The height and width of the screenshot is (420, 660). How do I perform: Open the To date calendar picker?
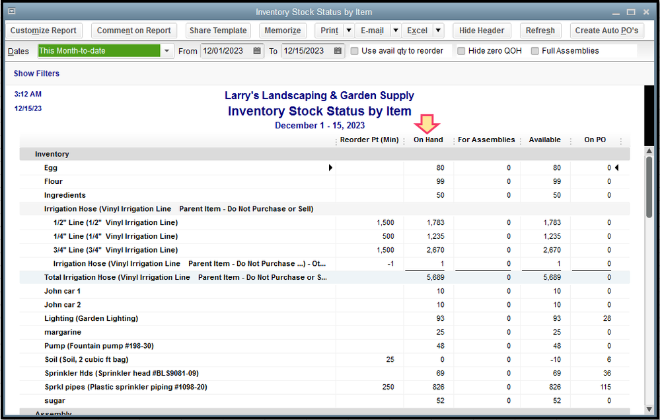click(338, 51)
